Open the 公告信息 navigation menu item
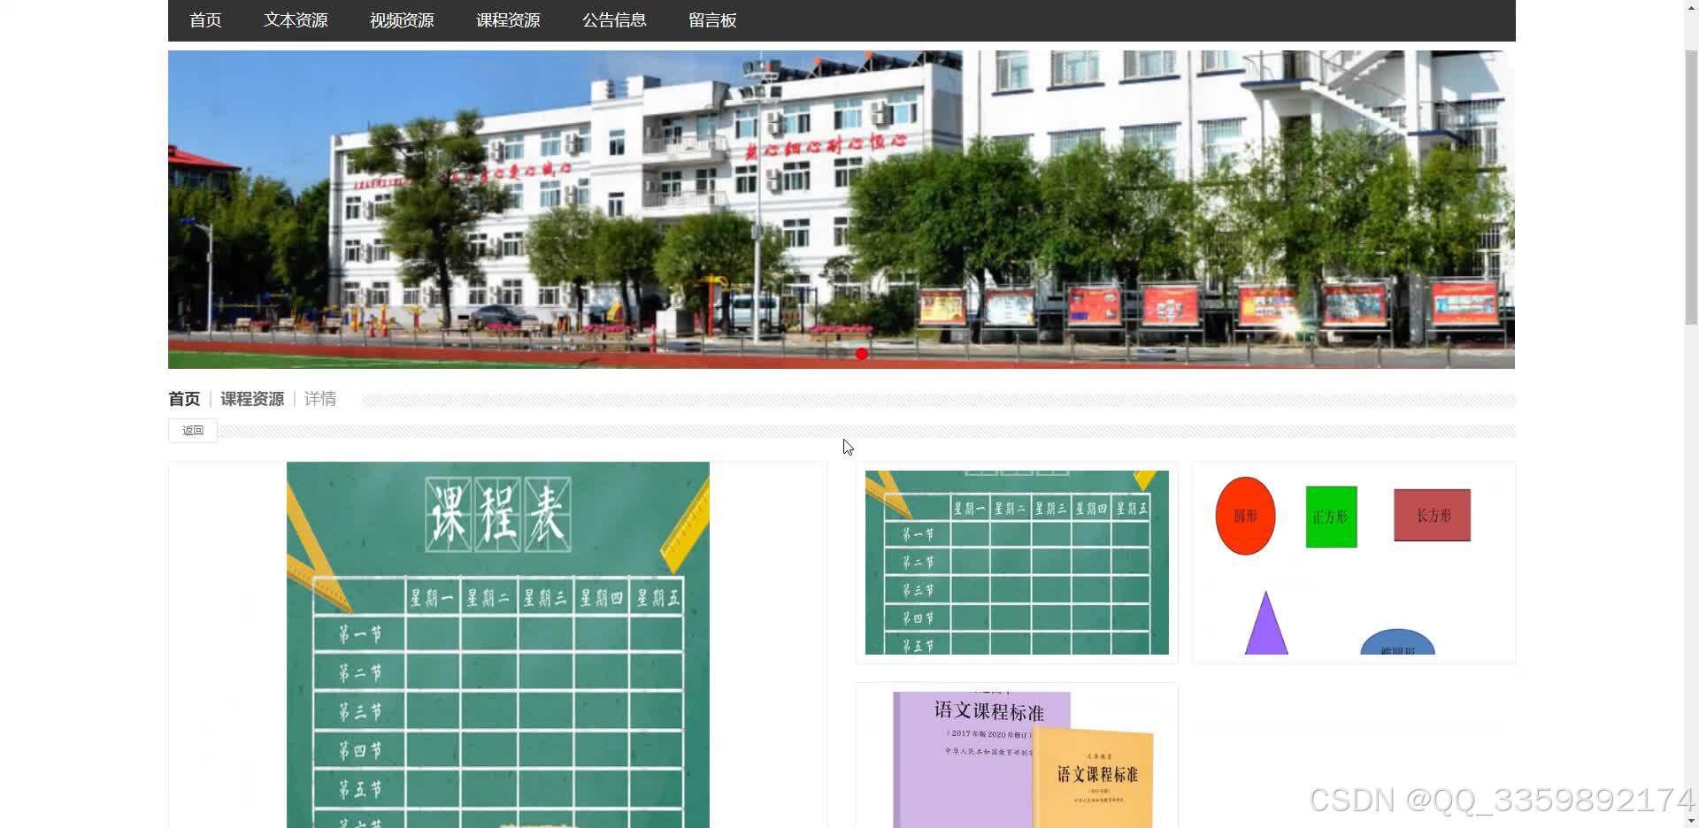The image size is (1699, 828). [x=614, y=19]
